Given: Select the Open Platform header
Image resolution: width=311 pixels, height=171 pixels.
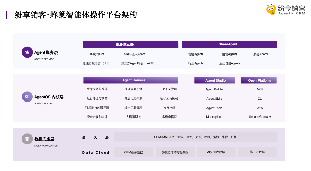Looking at the screenshot, I should (x=259, y=80).
